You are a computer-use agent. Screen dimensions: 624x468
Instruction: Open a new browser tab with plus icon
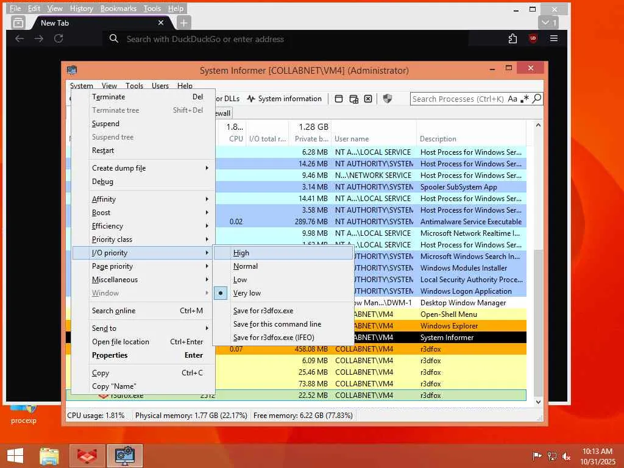click(x=183, y=23)
